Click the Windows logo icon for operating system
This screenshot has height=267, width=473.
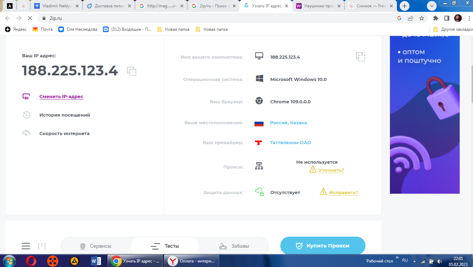click(x=259, y=79)
